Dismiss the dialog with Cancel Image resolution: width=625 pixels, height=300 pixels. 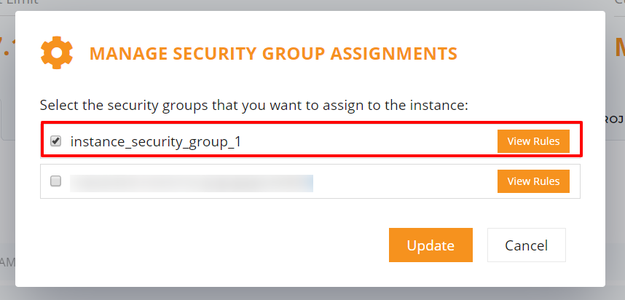(x=526, y=245)
